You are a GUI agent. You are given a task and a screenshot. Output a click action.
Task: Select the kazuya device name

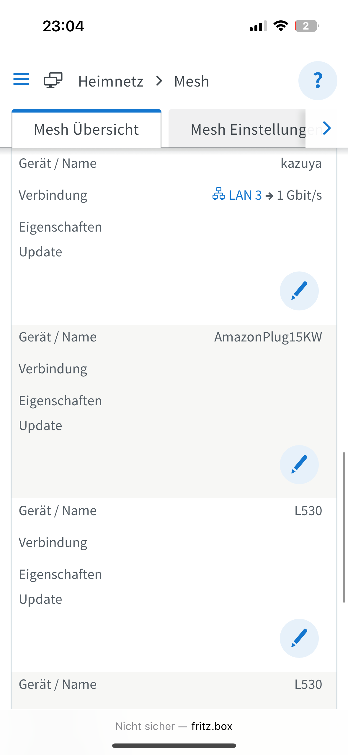pos(301,163)
